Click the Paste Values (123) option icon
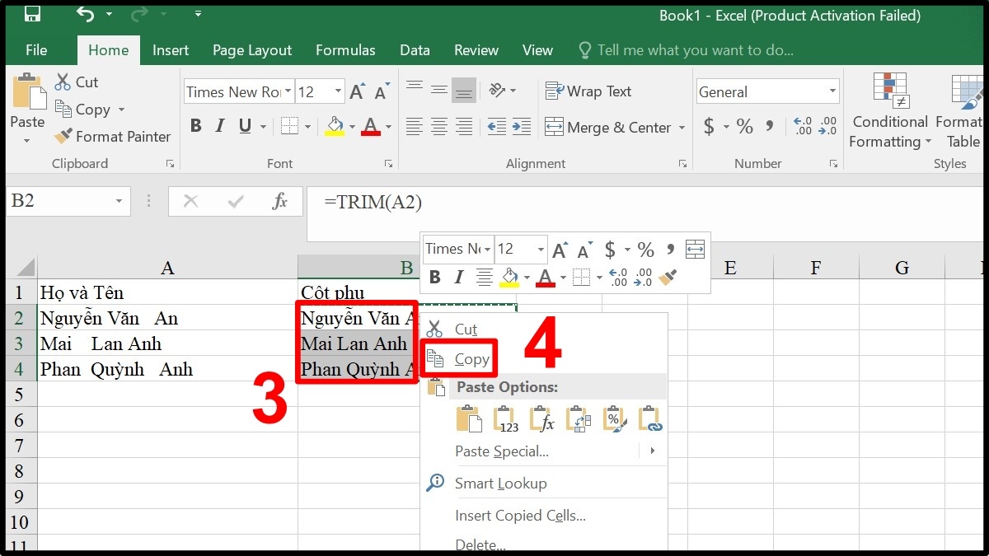The height and width of the screenshot is (556, 989). (x=505, y=419)
